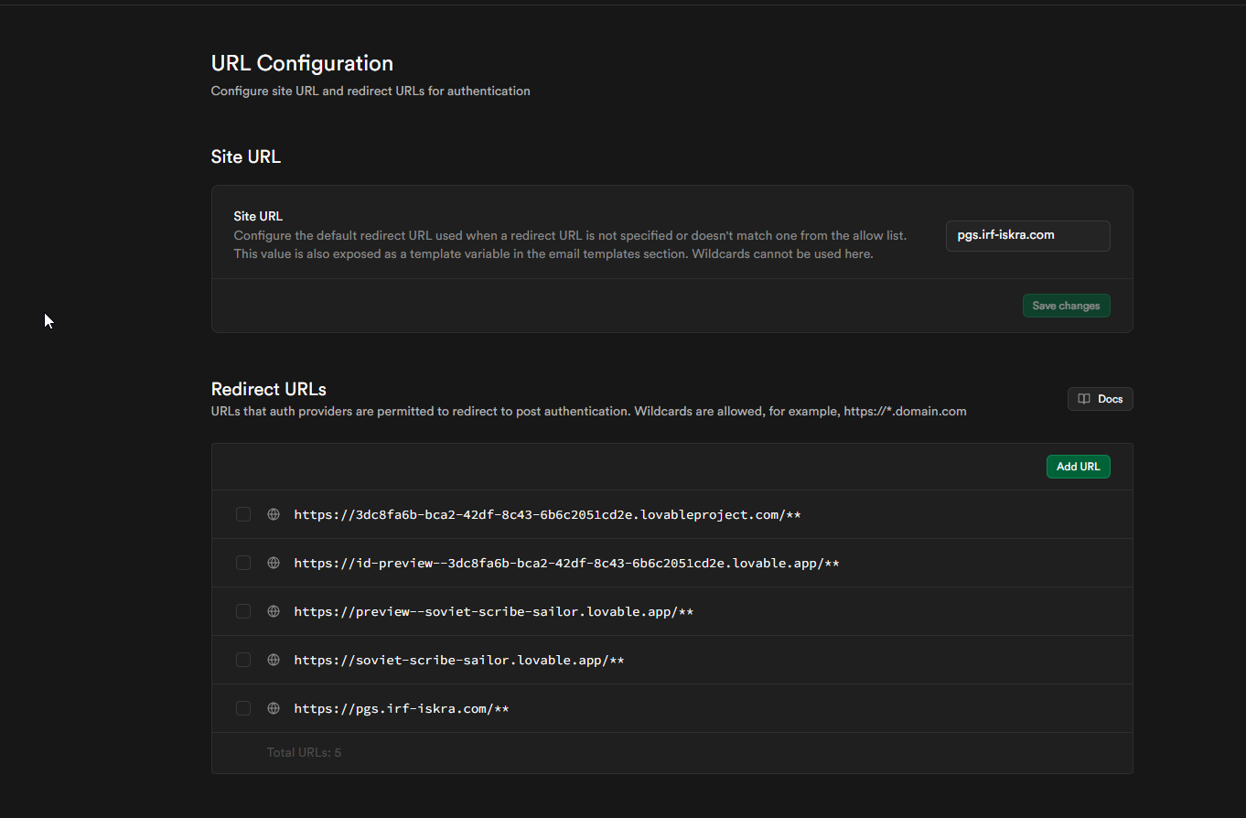Click the lovableproject.com/** URL text
This screenshot has height=818, width=1246.
[x=547, y=514]
